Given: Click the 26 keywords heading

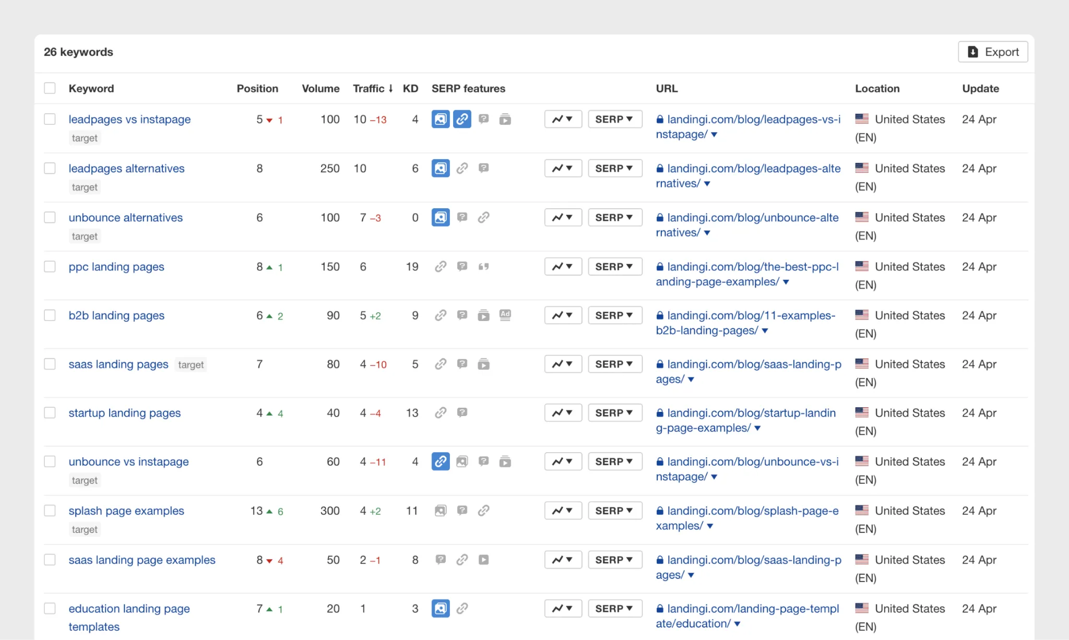Looking at the screenshot, I should (x=78, y=52).
